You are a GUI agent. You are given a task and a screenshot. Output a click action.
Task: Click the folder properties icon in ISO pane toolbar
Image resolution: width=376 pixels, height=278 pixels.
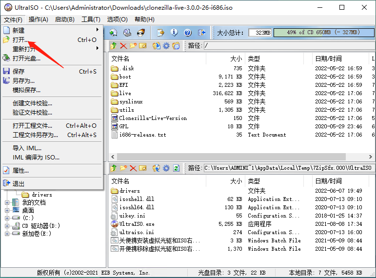[176, 45]
